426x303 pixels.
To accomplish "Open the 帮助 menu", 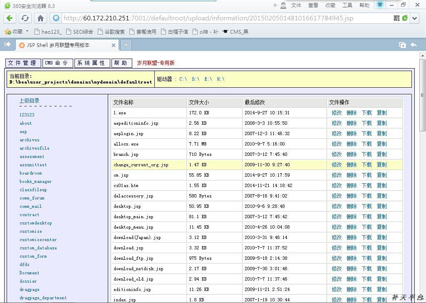I will tap(364, 5).
